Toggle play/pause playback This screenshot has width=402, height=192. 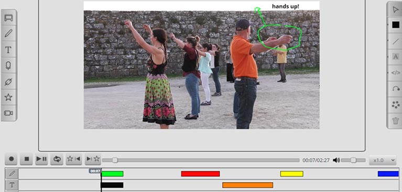[x=41, y=159]
